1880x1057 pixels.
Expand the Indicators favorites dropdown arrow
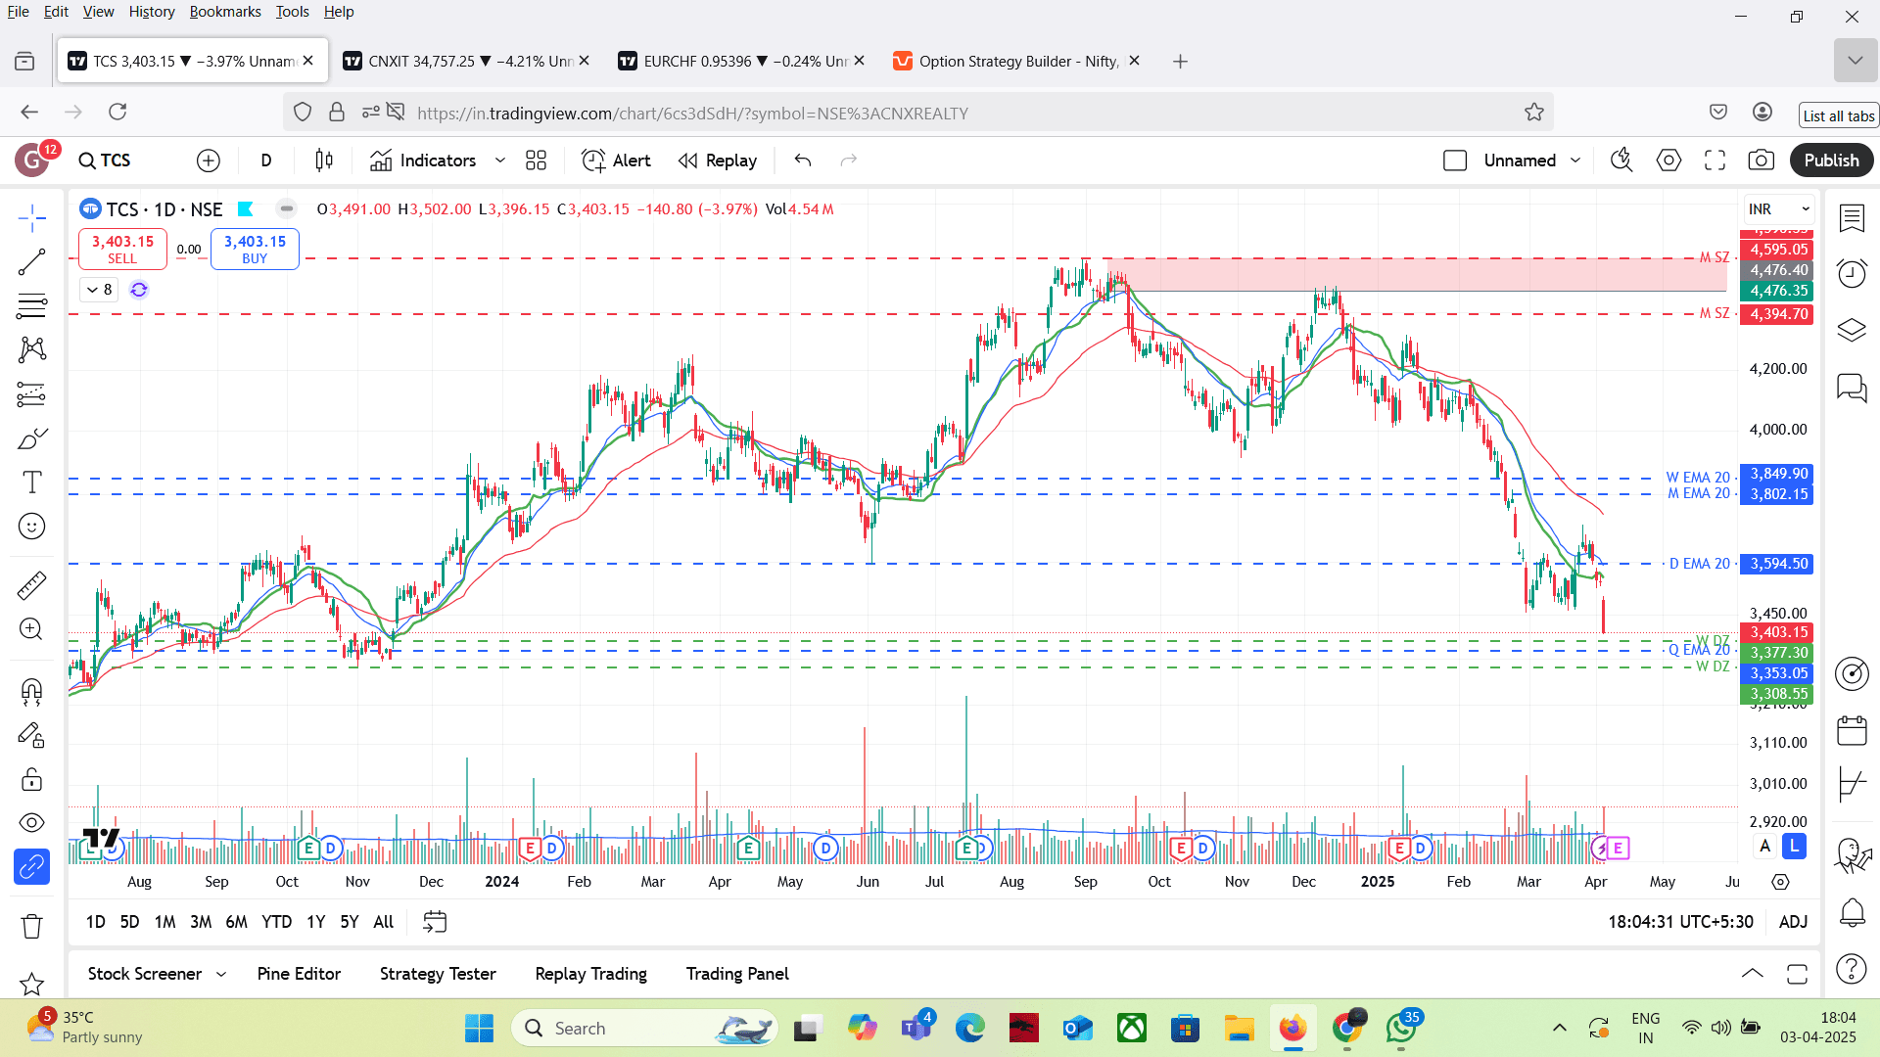pyautogui.click(x=500, y=161)
